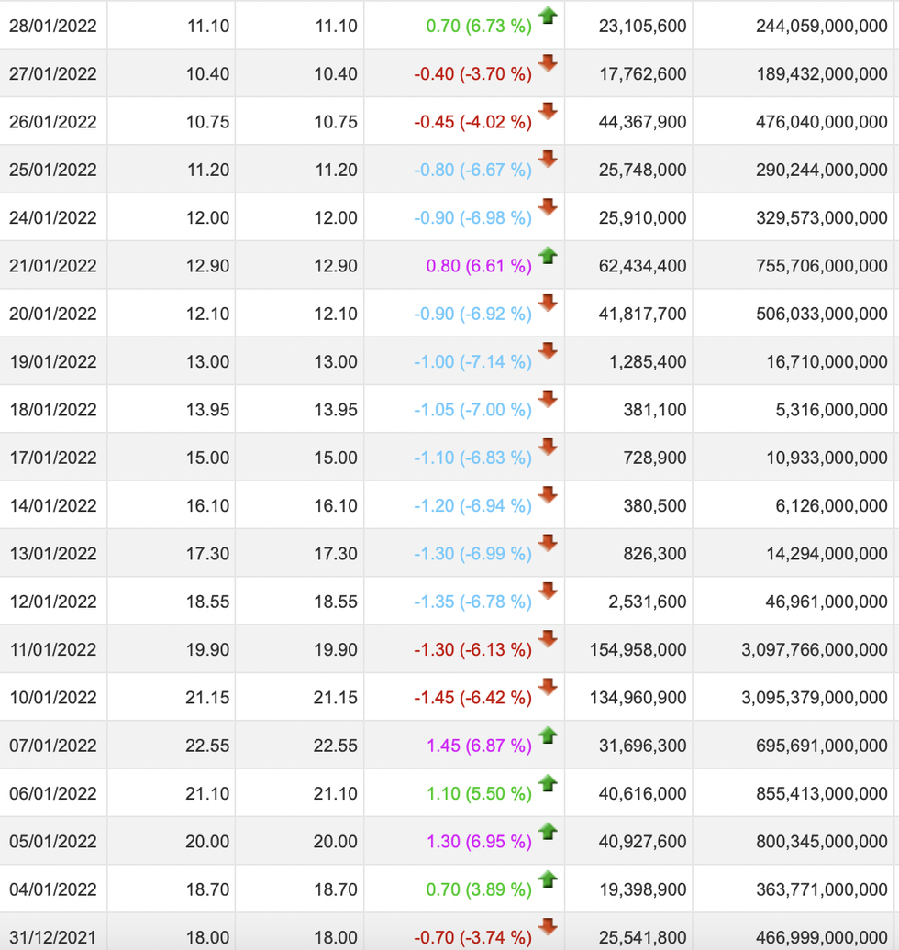This screenshot has height=950, width=899.
Task: Click the up arrow in the 06/01/2022 row
Action: 548,783
